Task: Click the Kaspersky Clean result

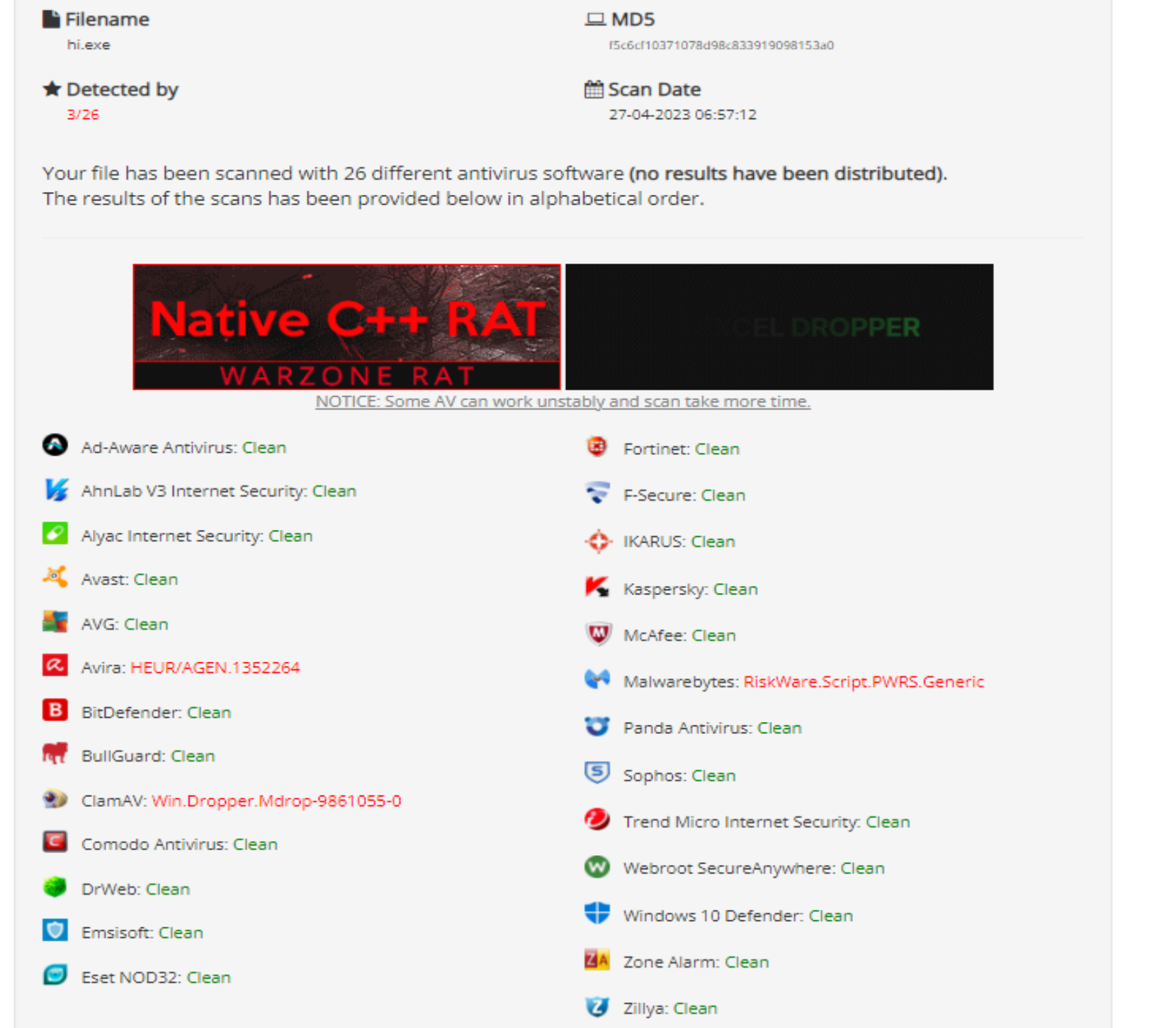Action: coord(735,589)
